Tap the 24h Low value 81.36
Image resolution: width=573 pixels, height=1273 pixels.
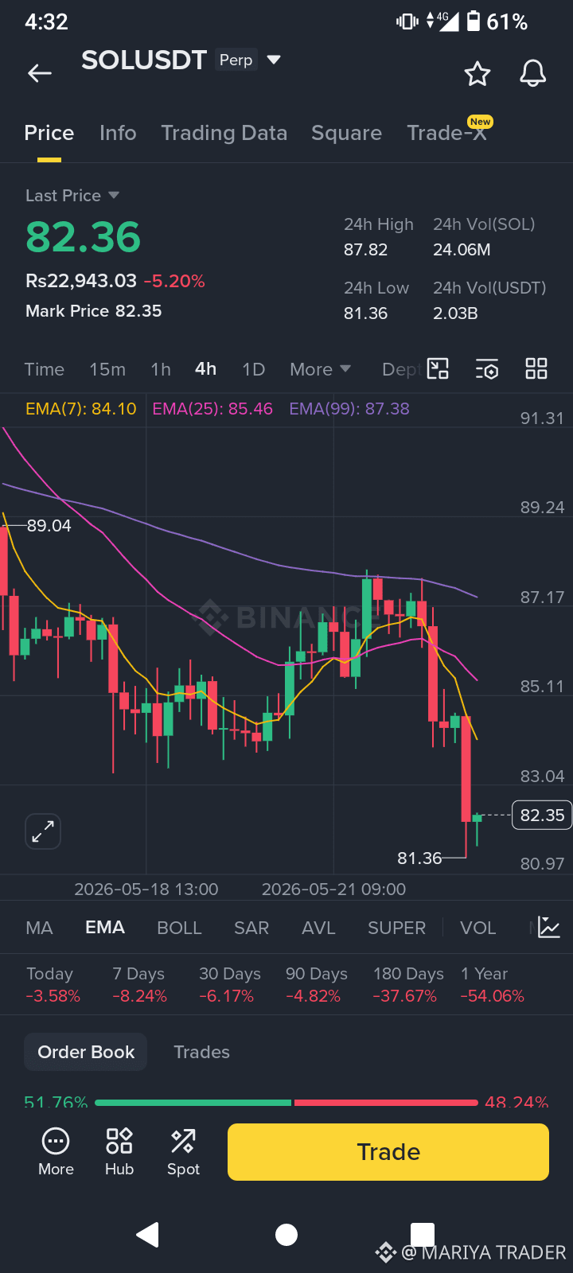[x=365, y=313]
